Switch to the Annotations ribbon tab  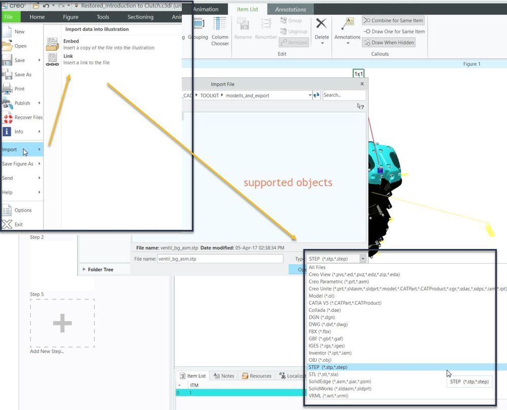pyautogui.click(x=290, y=9)
